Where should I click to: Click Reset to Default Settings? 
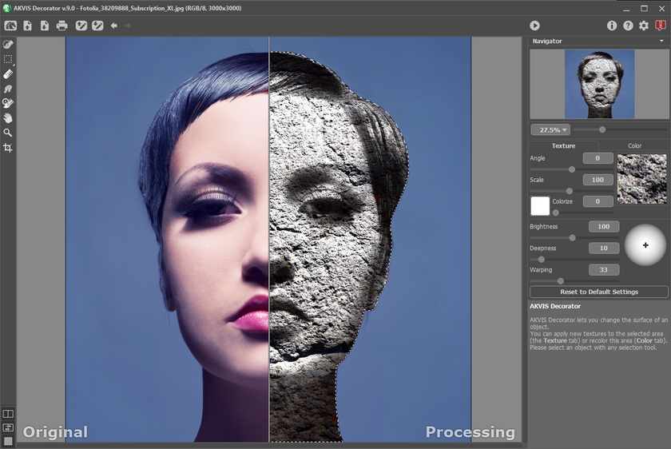[599, 292]
